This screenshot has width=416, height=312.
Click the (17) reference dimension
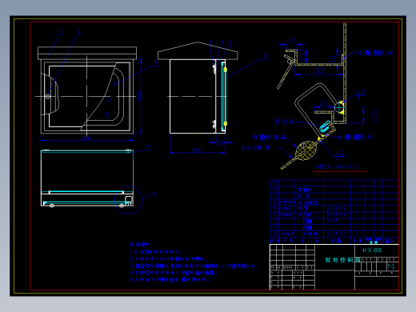375,115
